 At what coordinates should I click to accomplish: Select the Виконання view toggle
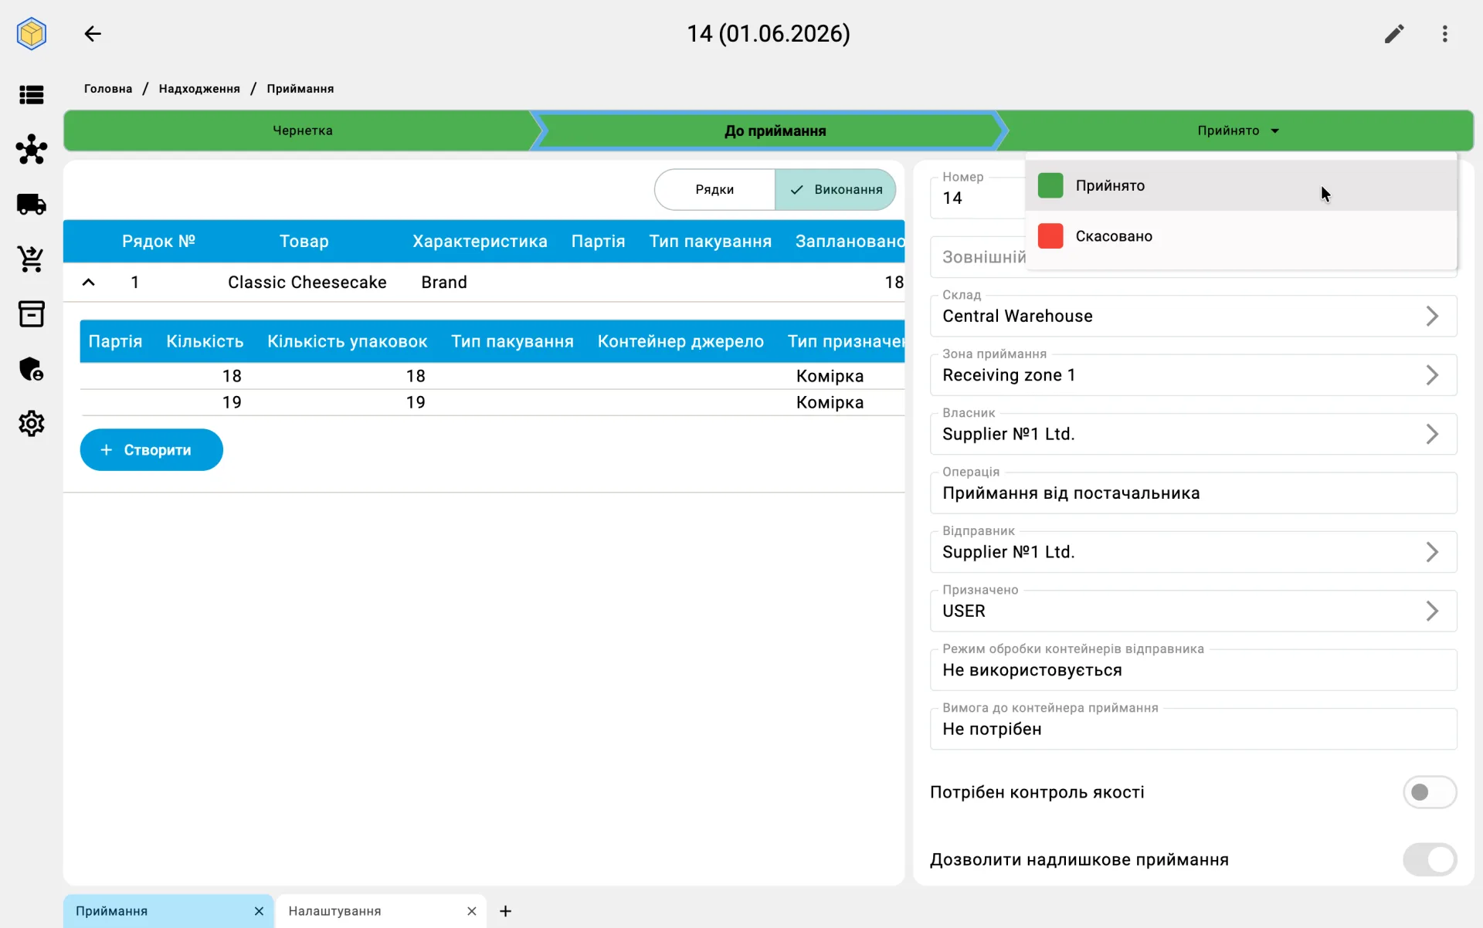click(x=835, y=190)
